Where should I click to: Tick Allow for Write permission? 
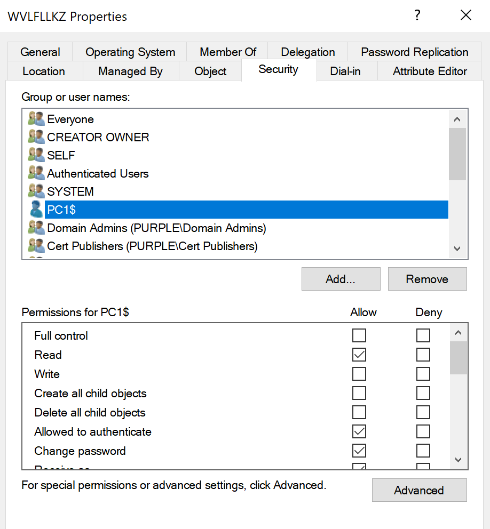click(x=359, y=374)
